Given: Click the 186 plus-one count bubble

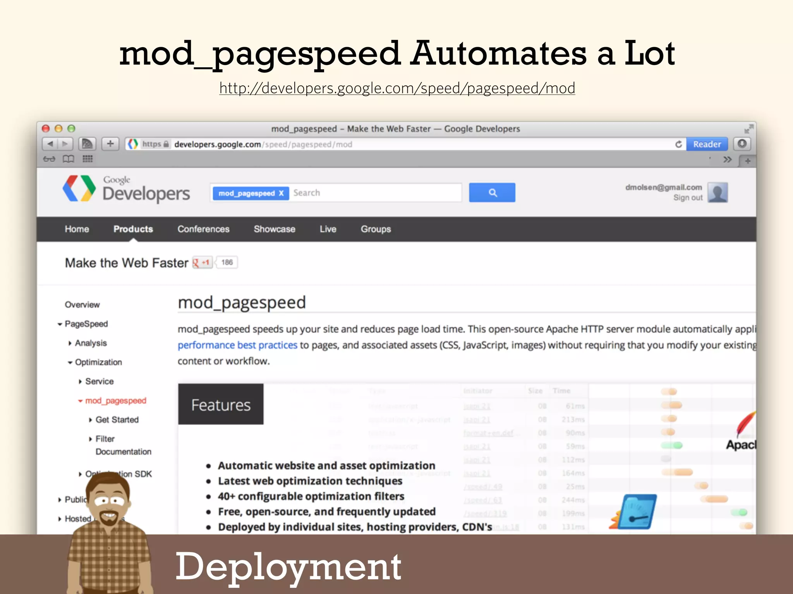Looking at the screenshot, I should tap(227, 262).
